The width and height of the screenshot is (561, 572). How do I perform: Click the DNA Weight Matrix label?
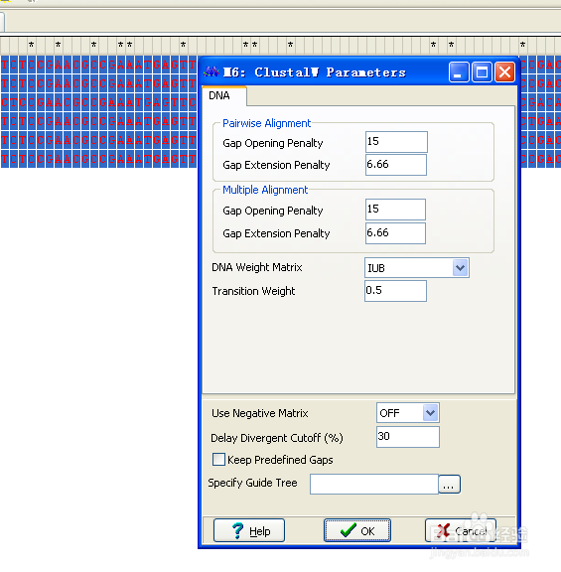[257, 267]
